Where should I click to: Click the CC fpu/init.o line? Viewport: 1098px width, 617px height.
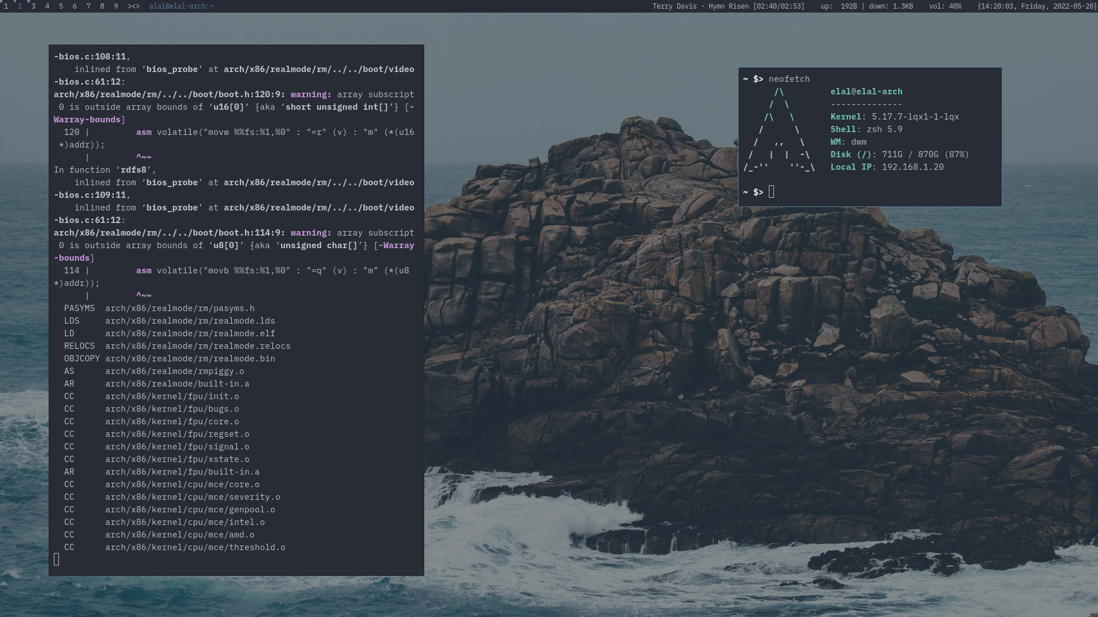point(151,396)
